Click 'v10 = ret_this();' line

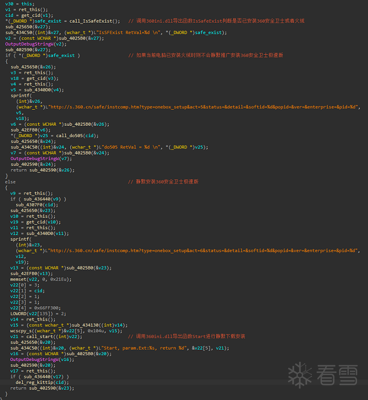33,216
